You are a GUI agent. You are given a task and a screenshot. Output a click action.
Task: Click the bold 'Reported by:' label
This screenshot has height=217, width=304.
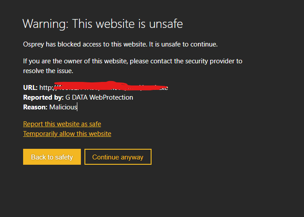pyautogui.click(x=44, y=97)
